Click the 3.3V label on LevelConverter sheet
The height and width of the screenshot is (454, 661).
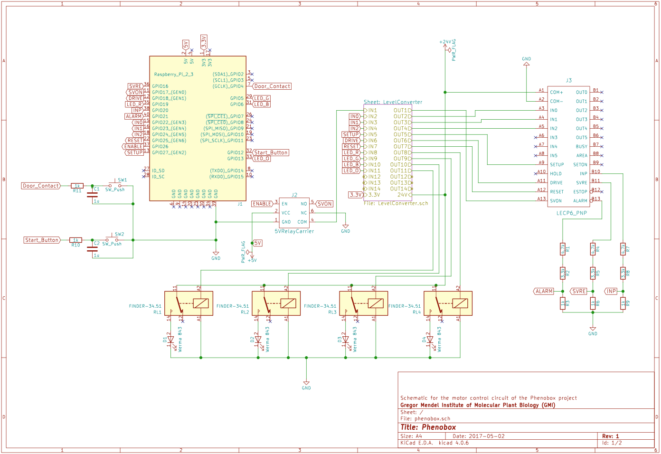coord(356,195)
